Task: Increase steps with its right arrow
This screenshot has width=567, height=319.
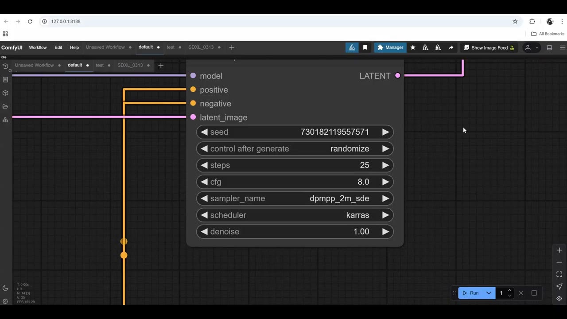Action: pos(385,165)
